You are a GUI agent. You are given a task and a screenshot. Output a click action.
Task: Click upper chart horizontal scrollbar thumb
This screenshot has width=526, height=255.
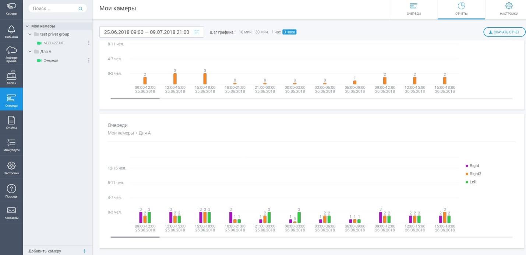(135, 98)
